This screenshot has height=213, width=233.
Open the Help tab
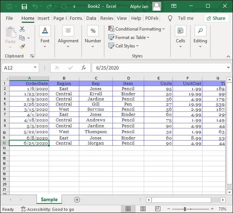[136, 18]
